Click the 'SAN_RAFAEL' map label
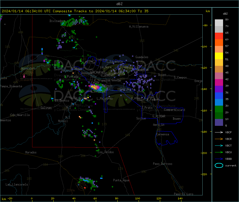 [x=97, y=72]
